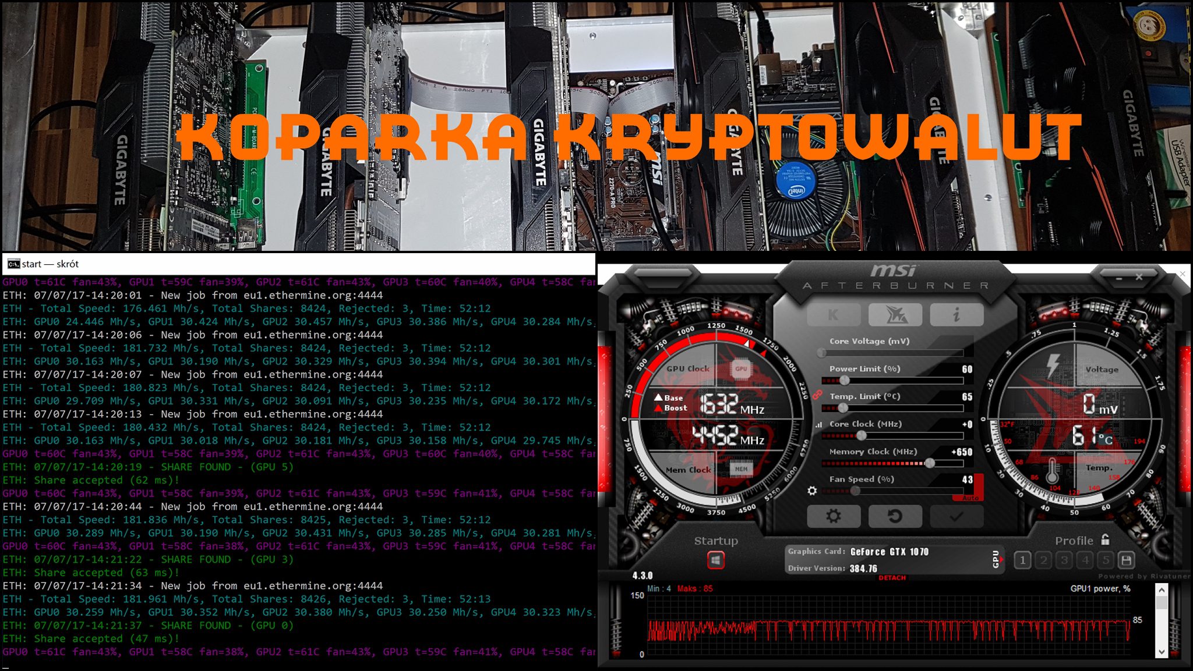This screenshot has width=1193, height=671.
Task: Reset overclock settings with the reset arrow button
Action: pyautogui.click(x=895, y=517)
